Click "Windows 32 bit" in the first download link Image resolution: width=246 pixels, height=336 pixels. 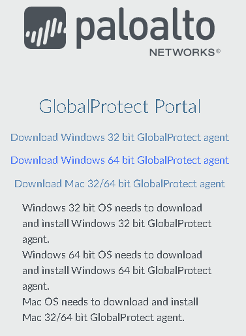click(97, 138)
